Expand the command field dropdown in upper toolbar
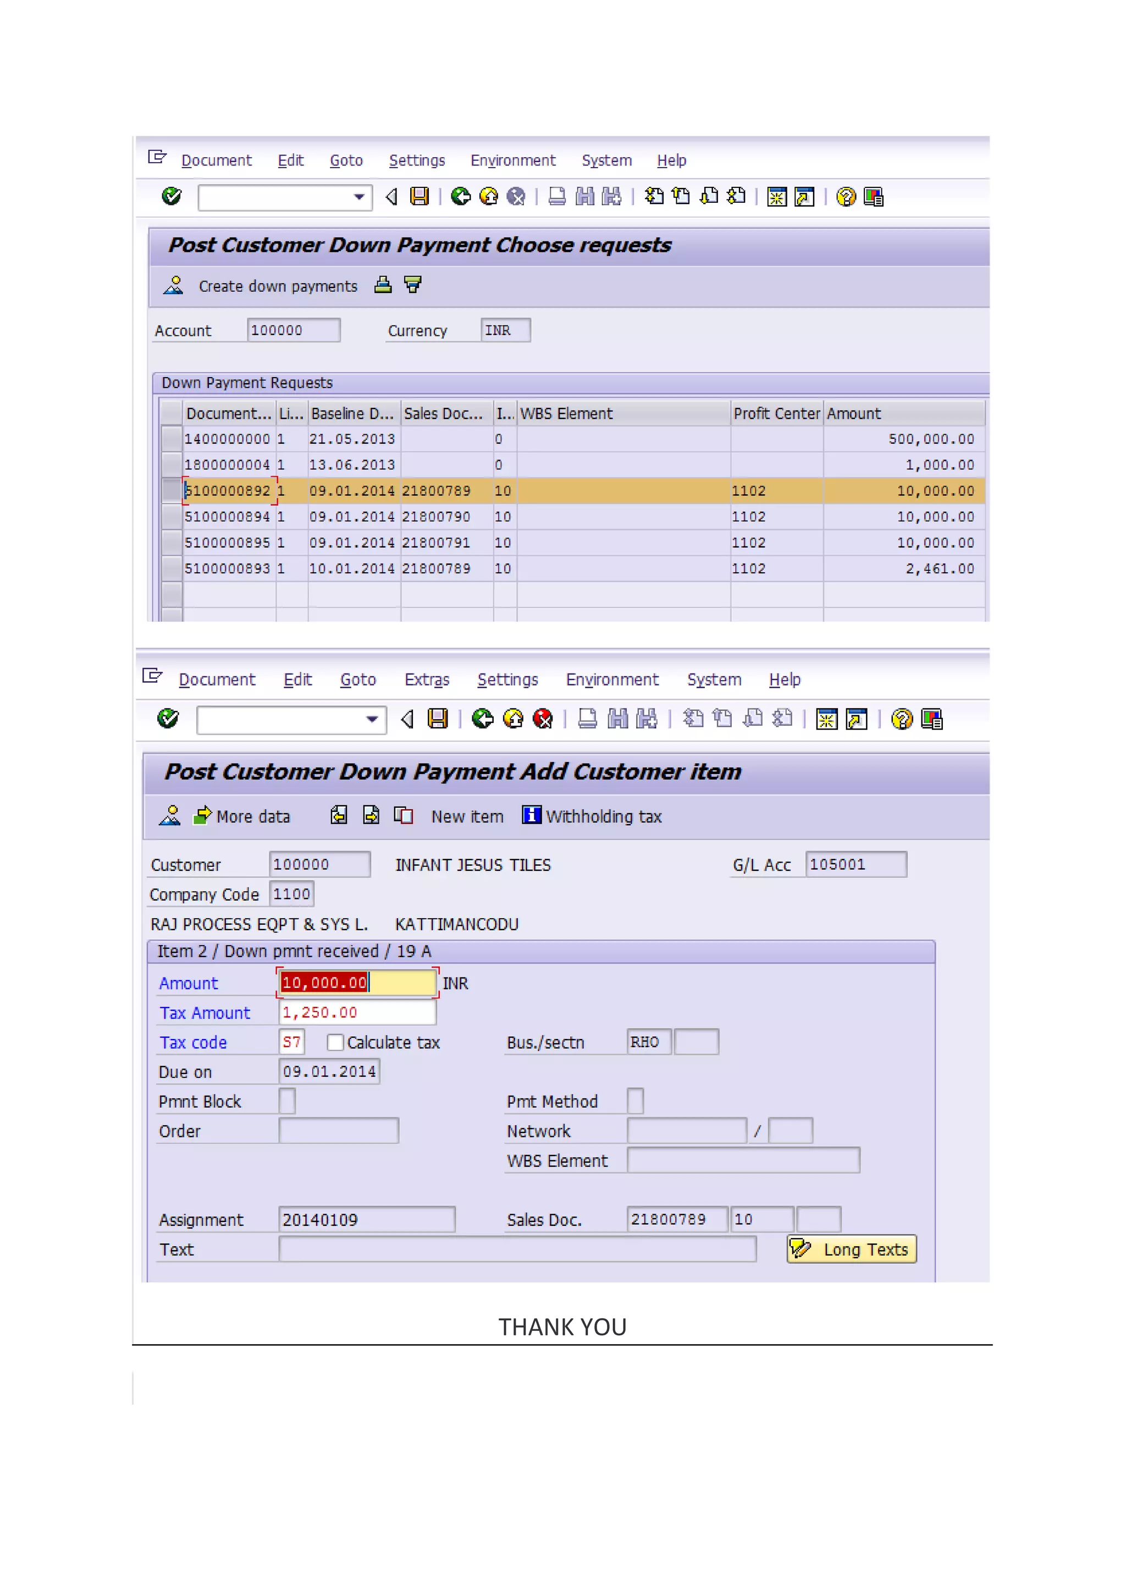The image size is (1126, 1592). coord(359,197)
